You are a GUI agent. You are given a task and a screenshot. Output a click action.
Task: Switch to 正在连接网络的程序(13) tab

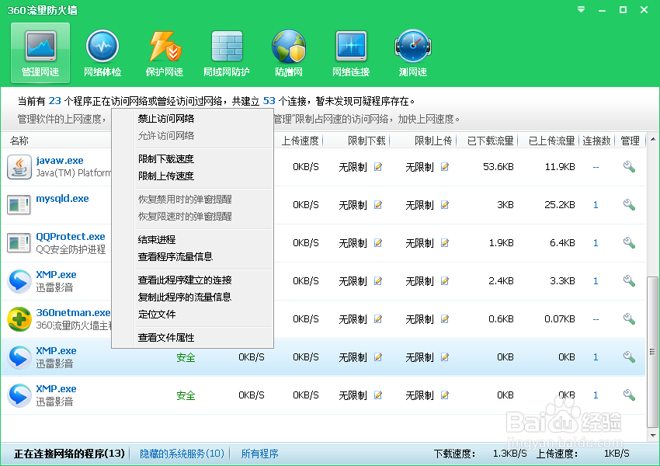tap(69, 454)
